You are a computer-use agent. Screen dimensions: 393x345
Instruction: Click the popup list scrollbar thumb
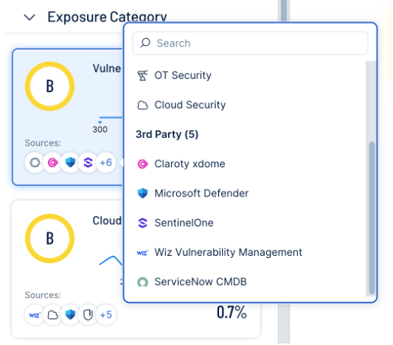[372, 217]
